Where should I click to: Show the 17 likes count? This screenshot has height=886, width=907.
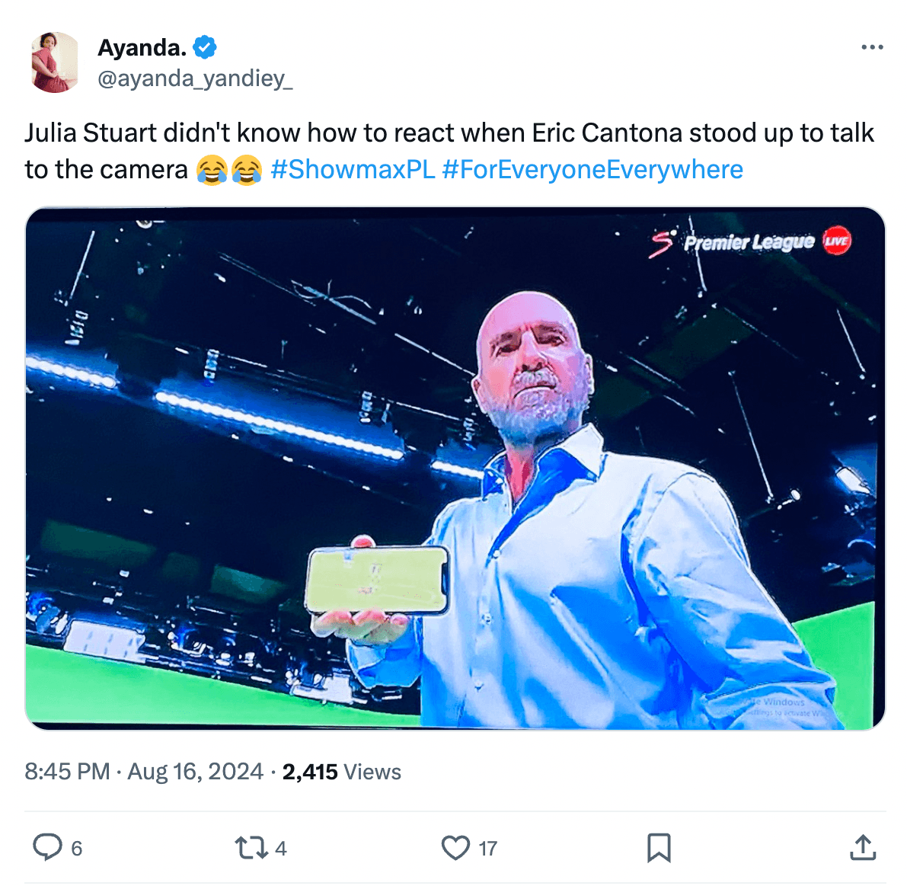point(488,849)
